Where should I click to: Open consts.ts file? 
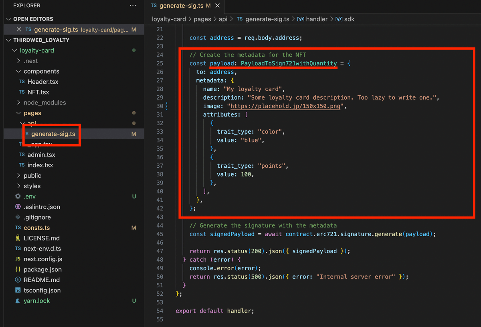tap(37, 227)
